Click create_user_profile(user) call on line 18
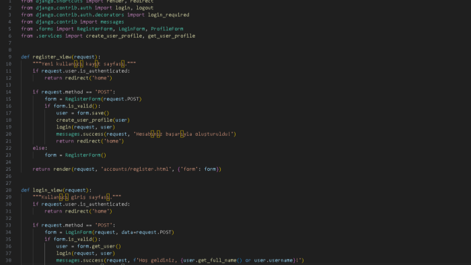 (93, 120)
